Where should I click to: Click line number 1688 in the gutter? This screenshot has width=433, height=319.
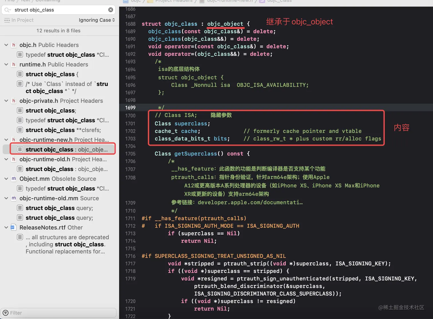pos(130,24)
